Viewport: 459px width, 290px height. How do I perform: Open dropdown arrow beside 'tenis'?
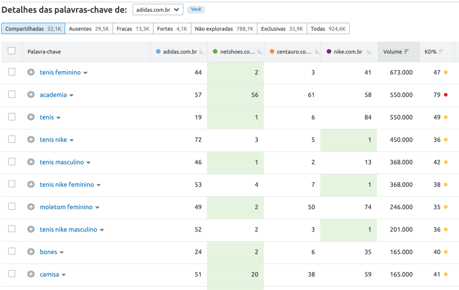58,118
